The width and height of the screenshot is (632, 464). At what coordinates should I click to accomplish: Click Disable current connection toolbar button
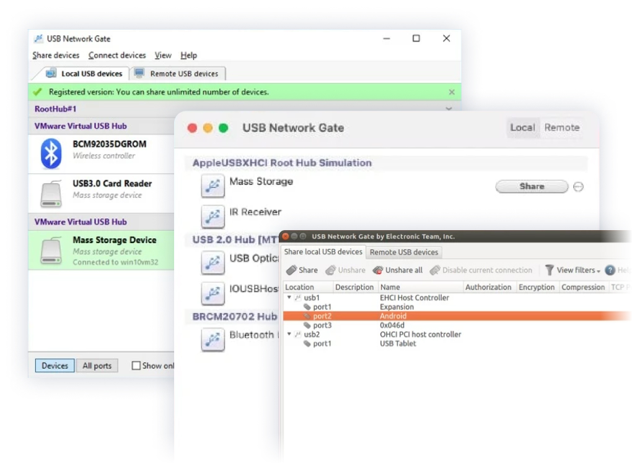[x=481, y=270]
